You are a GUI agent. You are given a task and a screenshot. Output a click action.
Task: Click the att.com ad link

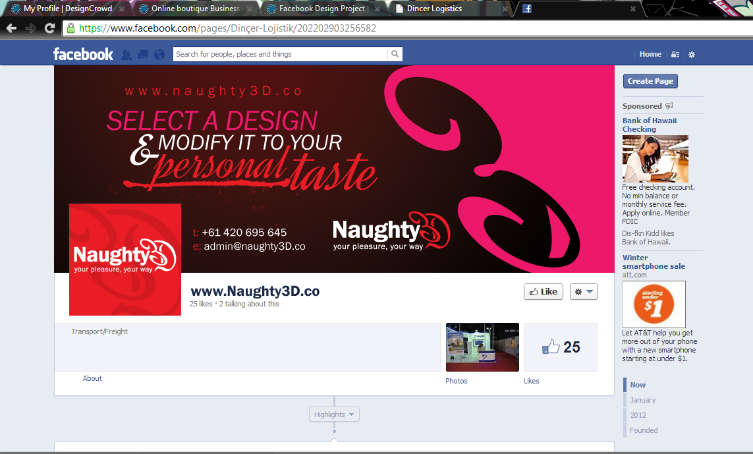[x=634, y=275]
